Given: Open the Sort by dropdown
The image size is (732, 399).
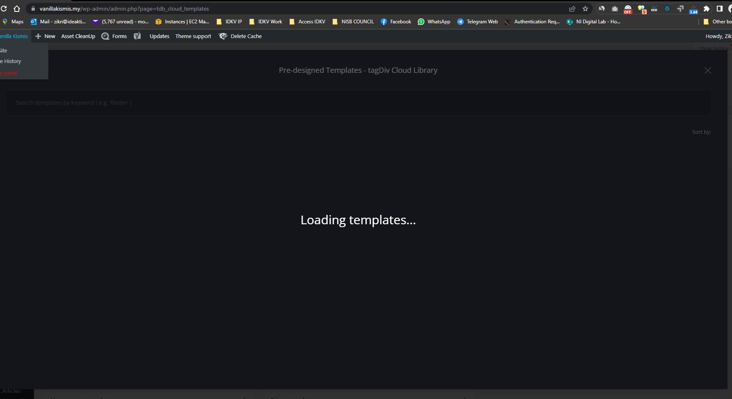Looking at the screenshot, I should [701, 132].
